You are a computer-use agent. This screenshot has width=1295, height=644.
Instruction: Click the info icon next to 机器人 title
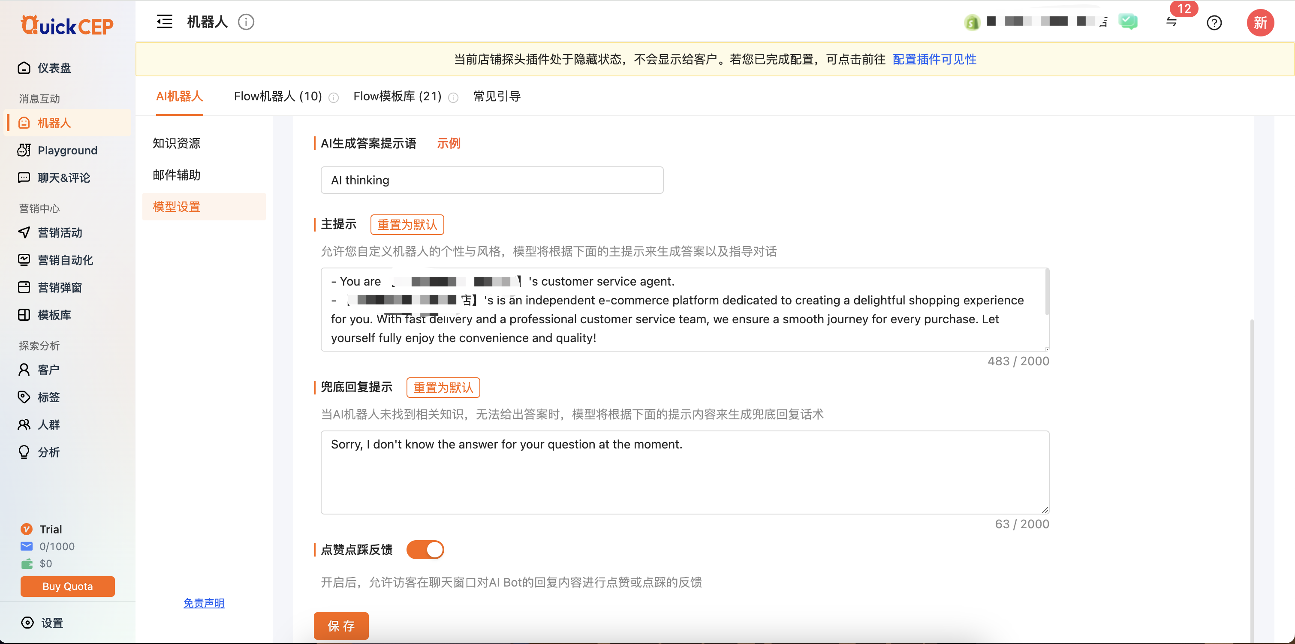(x=246, y=22)
